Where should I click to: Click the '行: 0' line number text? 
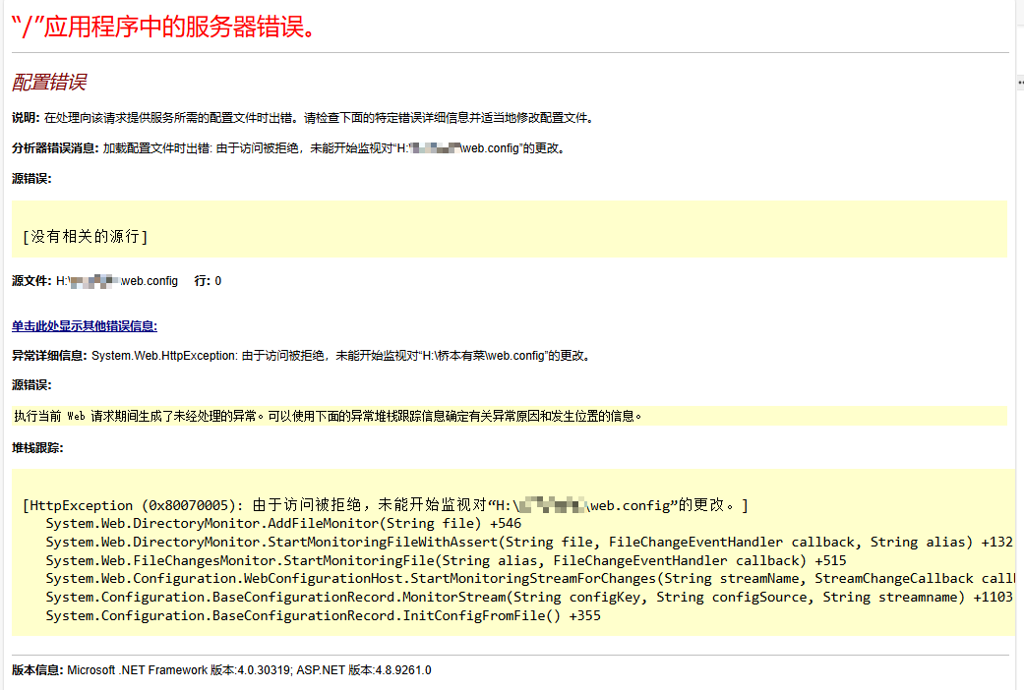tap(208, 281)
